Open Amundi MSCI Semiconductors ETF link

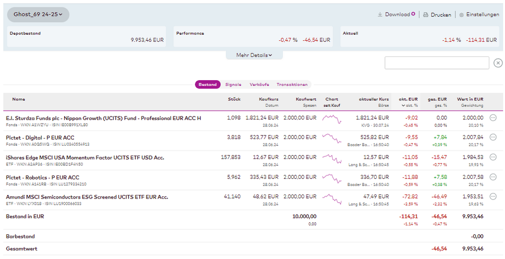[x=87, y=197]
